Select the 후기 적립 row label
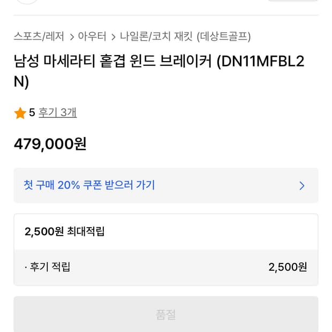This screenshot has width=332, height=332. [48, 267]
